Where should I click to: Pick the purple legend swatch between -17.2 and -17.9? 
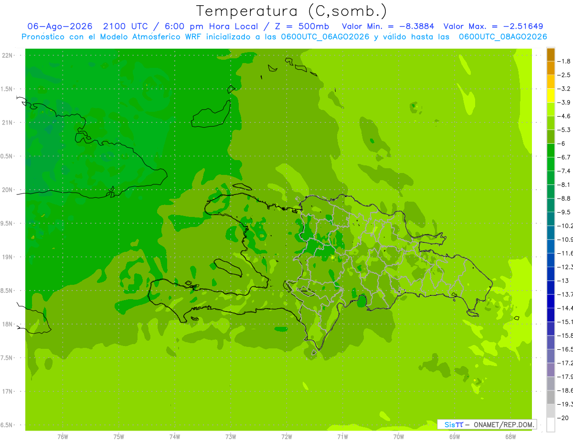(551, 370)
